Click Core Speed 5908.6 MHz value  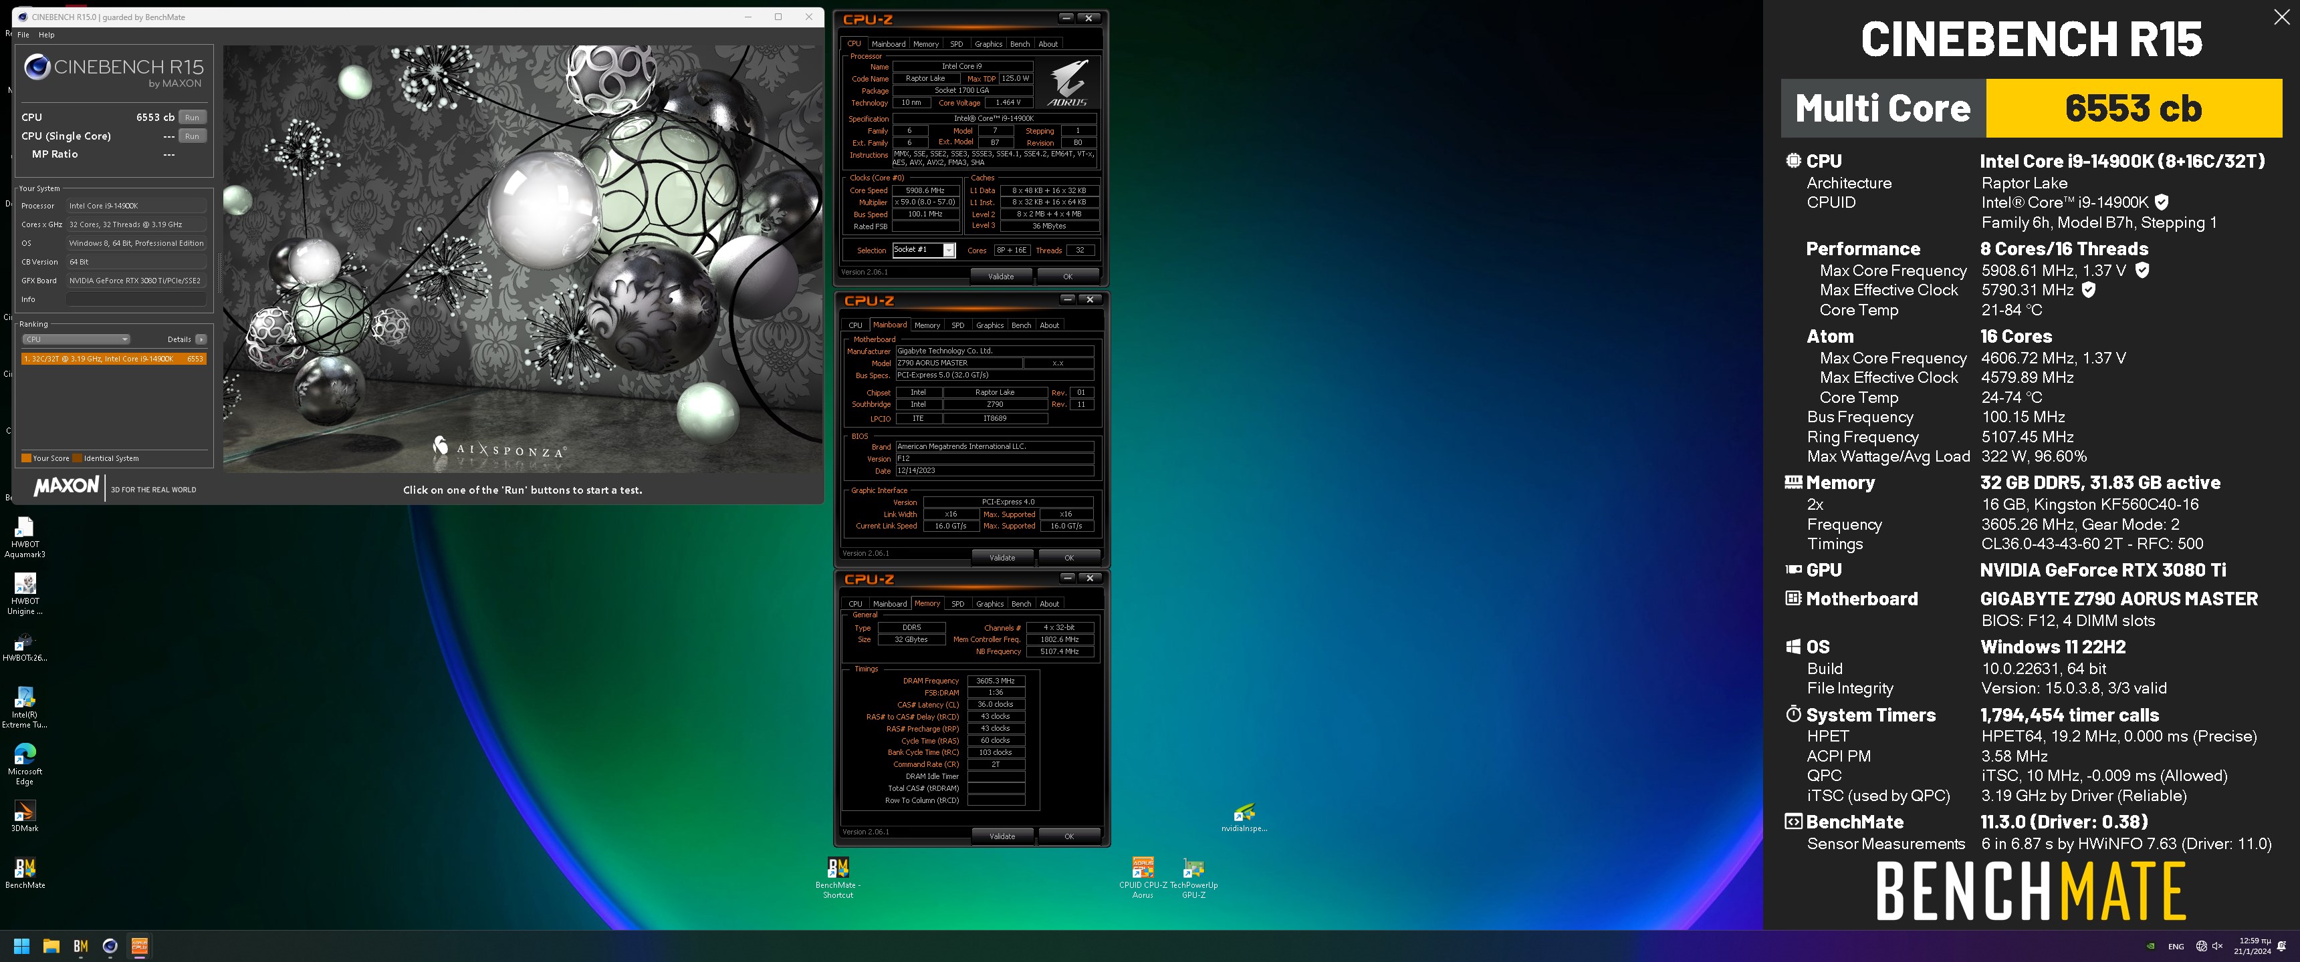(925, 190)
